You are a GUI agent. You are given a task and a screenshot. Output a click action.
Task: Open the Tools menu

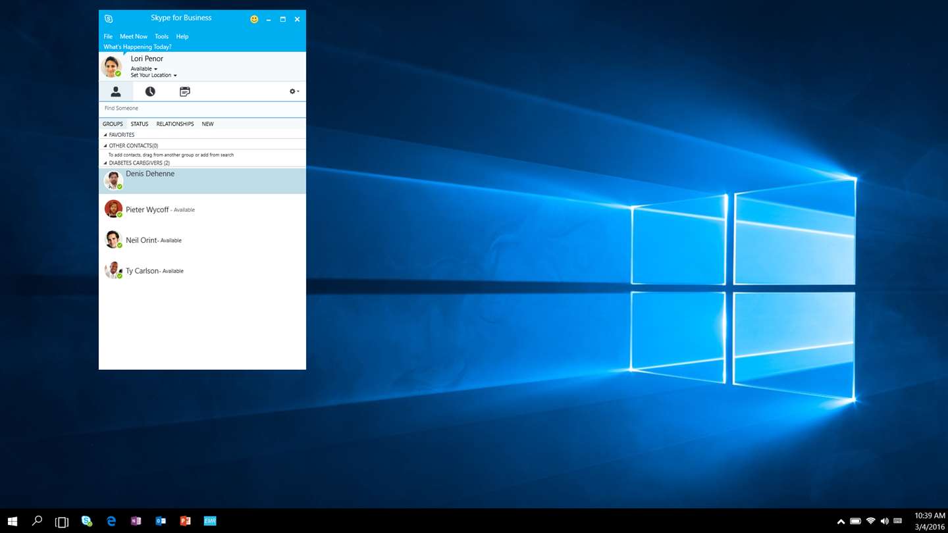point(161,36)
